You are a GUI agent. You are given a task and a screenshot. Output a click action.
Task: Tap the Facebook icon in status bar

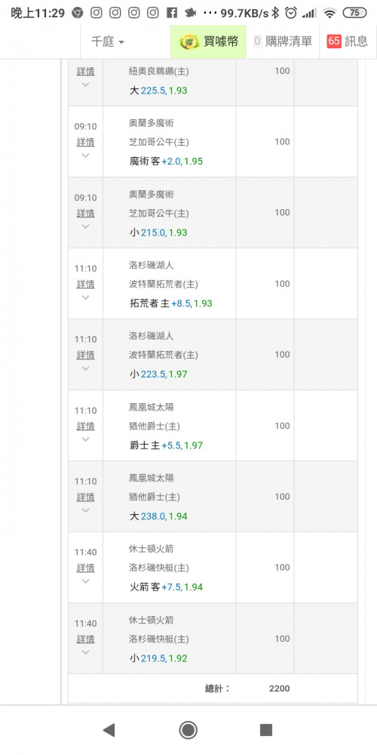pos(172,13)
